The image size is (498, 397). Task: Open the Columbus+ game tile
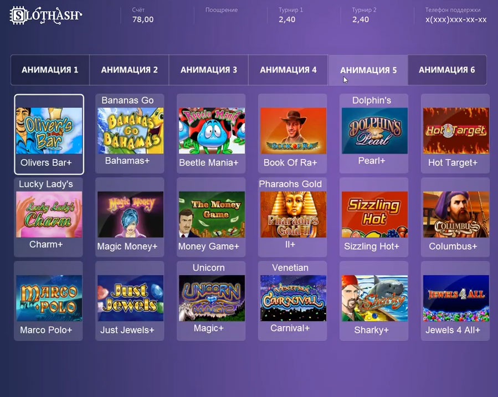tap(455, 218)
